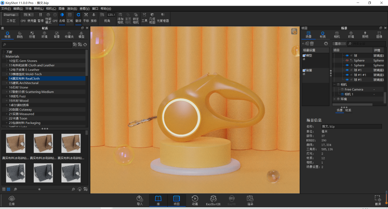
Task: Select the Tumble (翻滚) camera tool
Action: (78, 17)
